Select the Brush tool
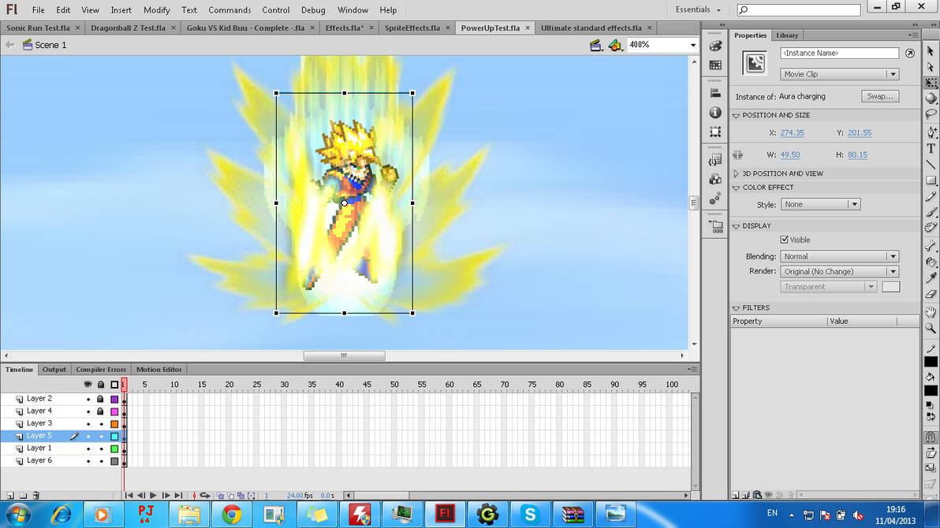 [x=931, y=212]
